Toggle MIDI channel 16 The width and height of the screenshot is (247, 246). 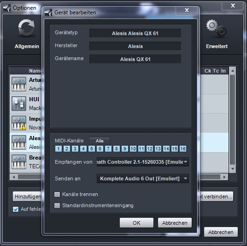(x=183, y=148)
